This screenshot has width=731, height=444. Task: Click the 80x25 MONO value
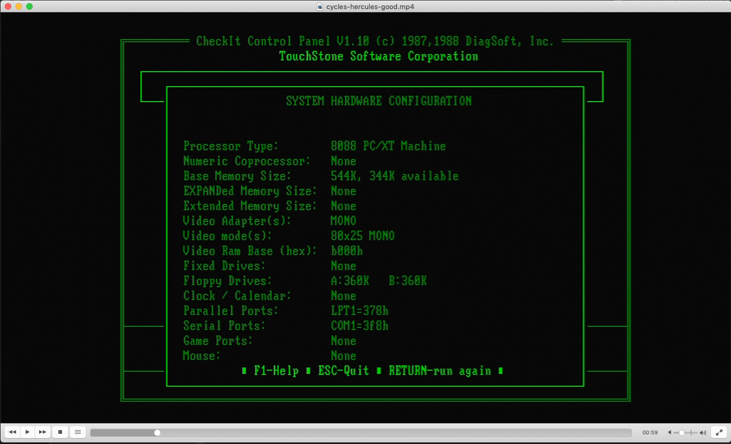363,236
